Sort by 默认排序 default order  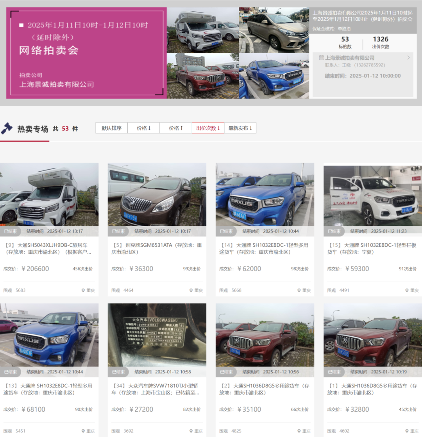point(111,128)
